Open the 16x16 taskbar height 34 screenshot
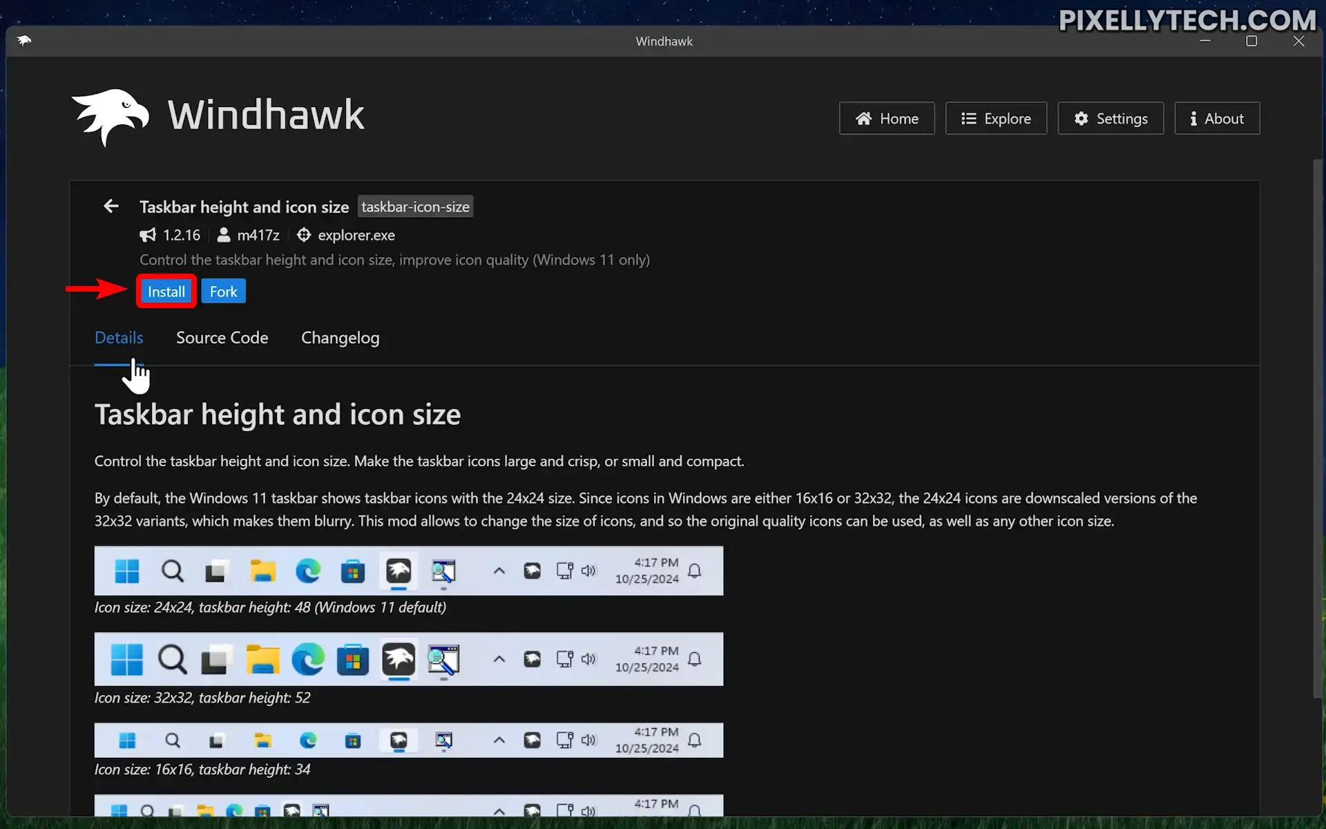This screenshot has height=829, width=1326. click(409, 741)
